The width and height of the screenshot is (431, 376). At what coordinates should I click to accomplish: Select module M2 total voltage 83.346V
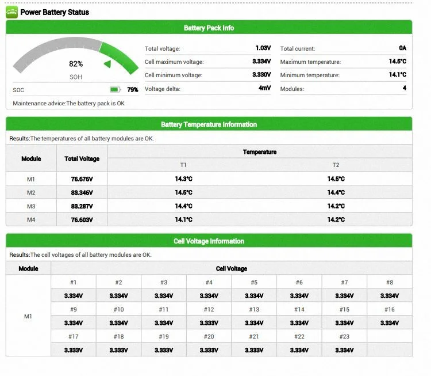point(82,192)
